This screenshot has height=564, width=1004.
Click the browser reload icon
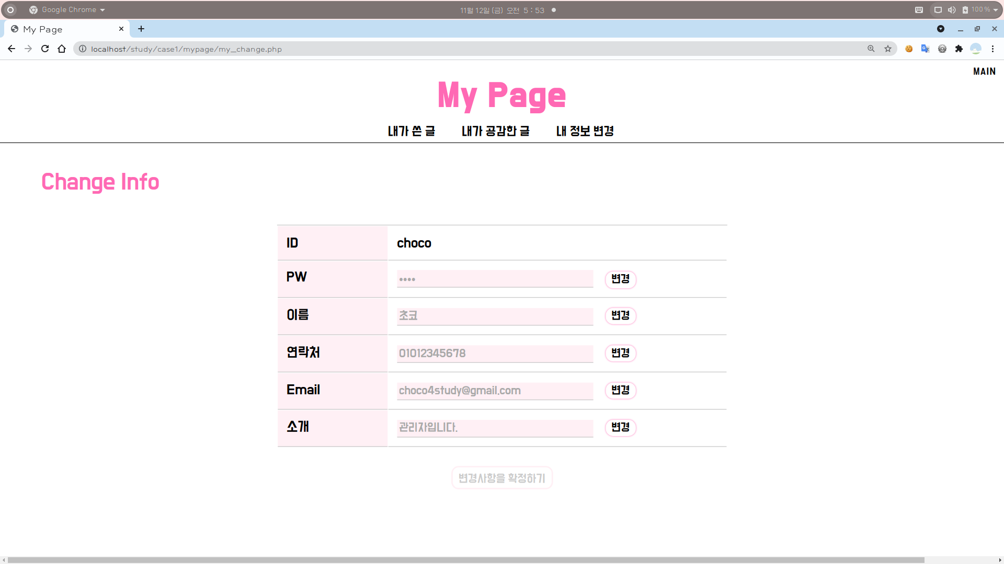pos(45,49)
